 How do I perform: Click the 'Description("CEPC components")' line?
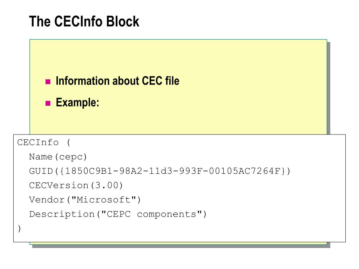(118, 214)
